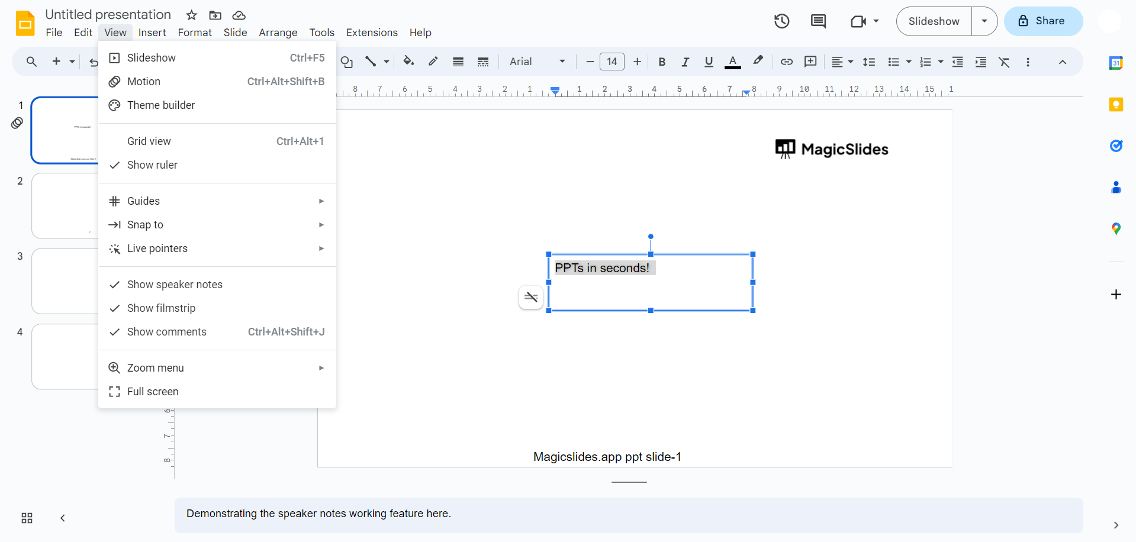Increase indent of text
Screen dimensions: 1136x542
(x=981, y=62)
